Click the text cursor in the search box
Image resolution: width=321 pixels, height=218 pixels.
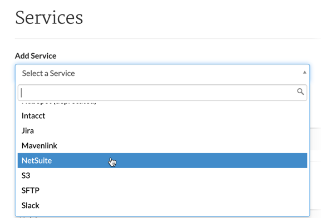22,93
